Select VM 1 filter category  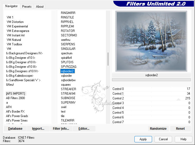pyautogui.click(x=10, y=17)
